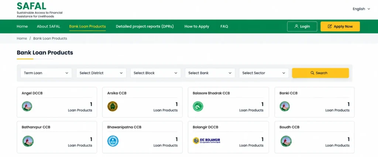Open the Bathanrpur CCB card title
The height and width of the screenshot is (157, 378).
(36, 127)
